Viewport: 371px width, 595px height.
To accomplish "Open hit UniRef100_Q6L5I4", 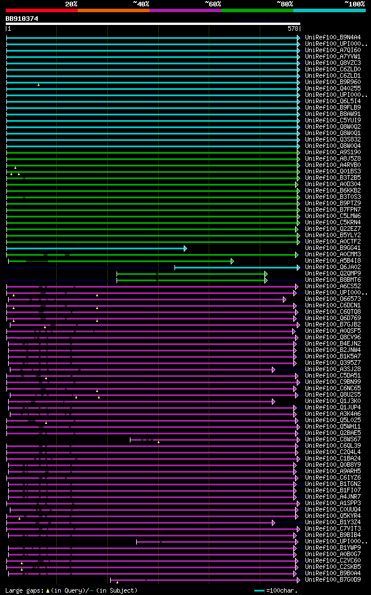I will (x=333, y=101).
